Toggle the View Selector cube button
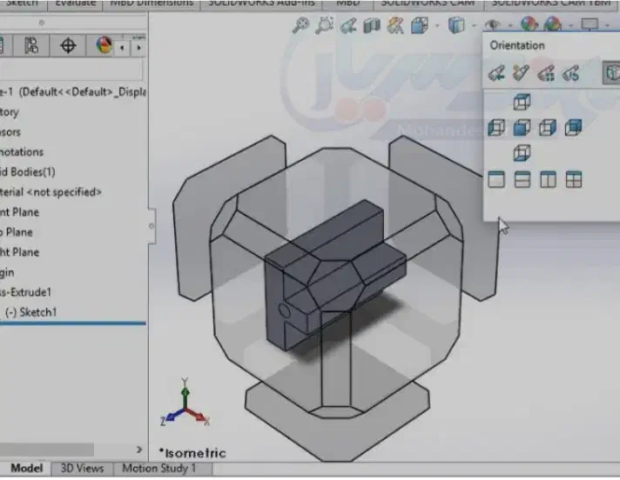620x480 pixels. (611, 74)
